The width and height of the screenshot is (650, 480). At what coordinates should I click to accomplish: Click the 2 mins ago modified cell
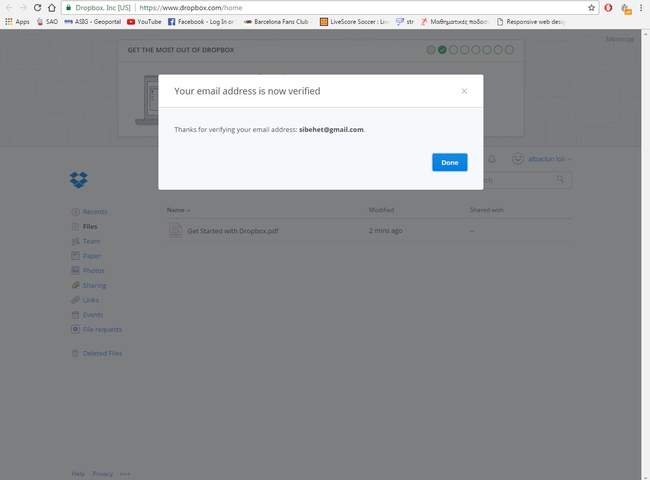coord(385,231)
